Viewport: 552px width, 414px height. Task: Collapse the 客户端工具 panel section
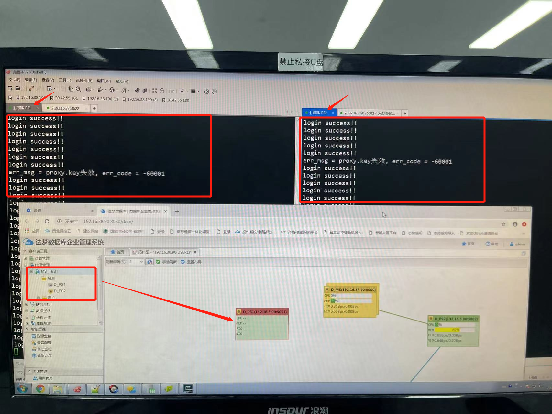(25, 251)
